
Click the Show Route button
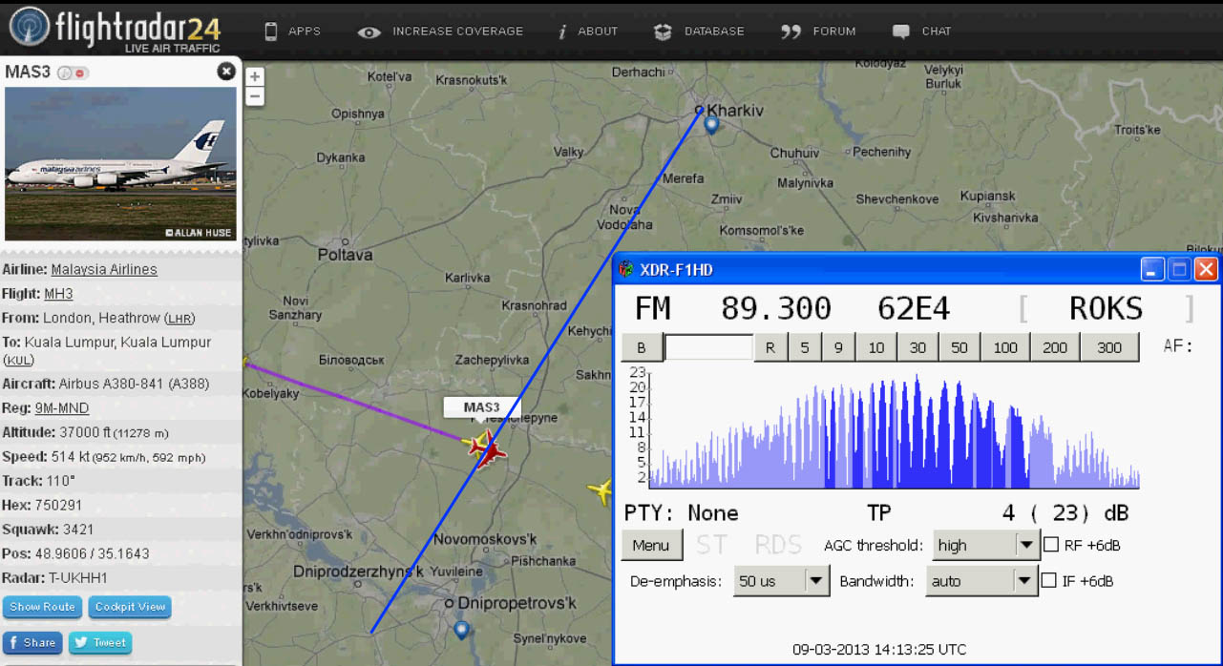coord(42,607)
